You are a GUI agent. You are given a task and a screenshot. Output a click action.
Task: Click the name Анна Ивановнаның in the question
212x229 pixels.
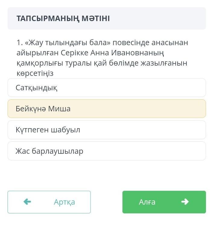(x=127, y=53)
